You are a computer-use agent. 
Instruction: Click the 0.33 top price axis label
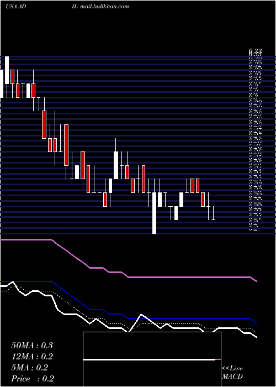[255, 51]
